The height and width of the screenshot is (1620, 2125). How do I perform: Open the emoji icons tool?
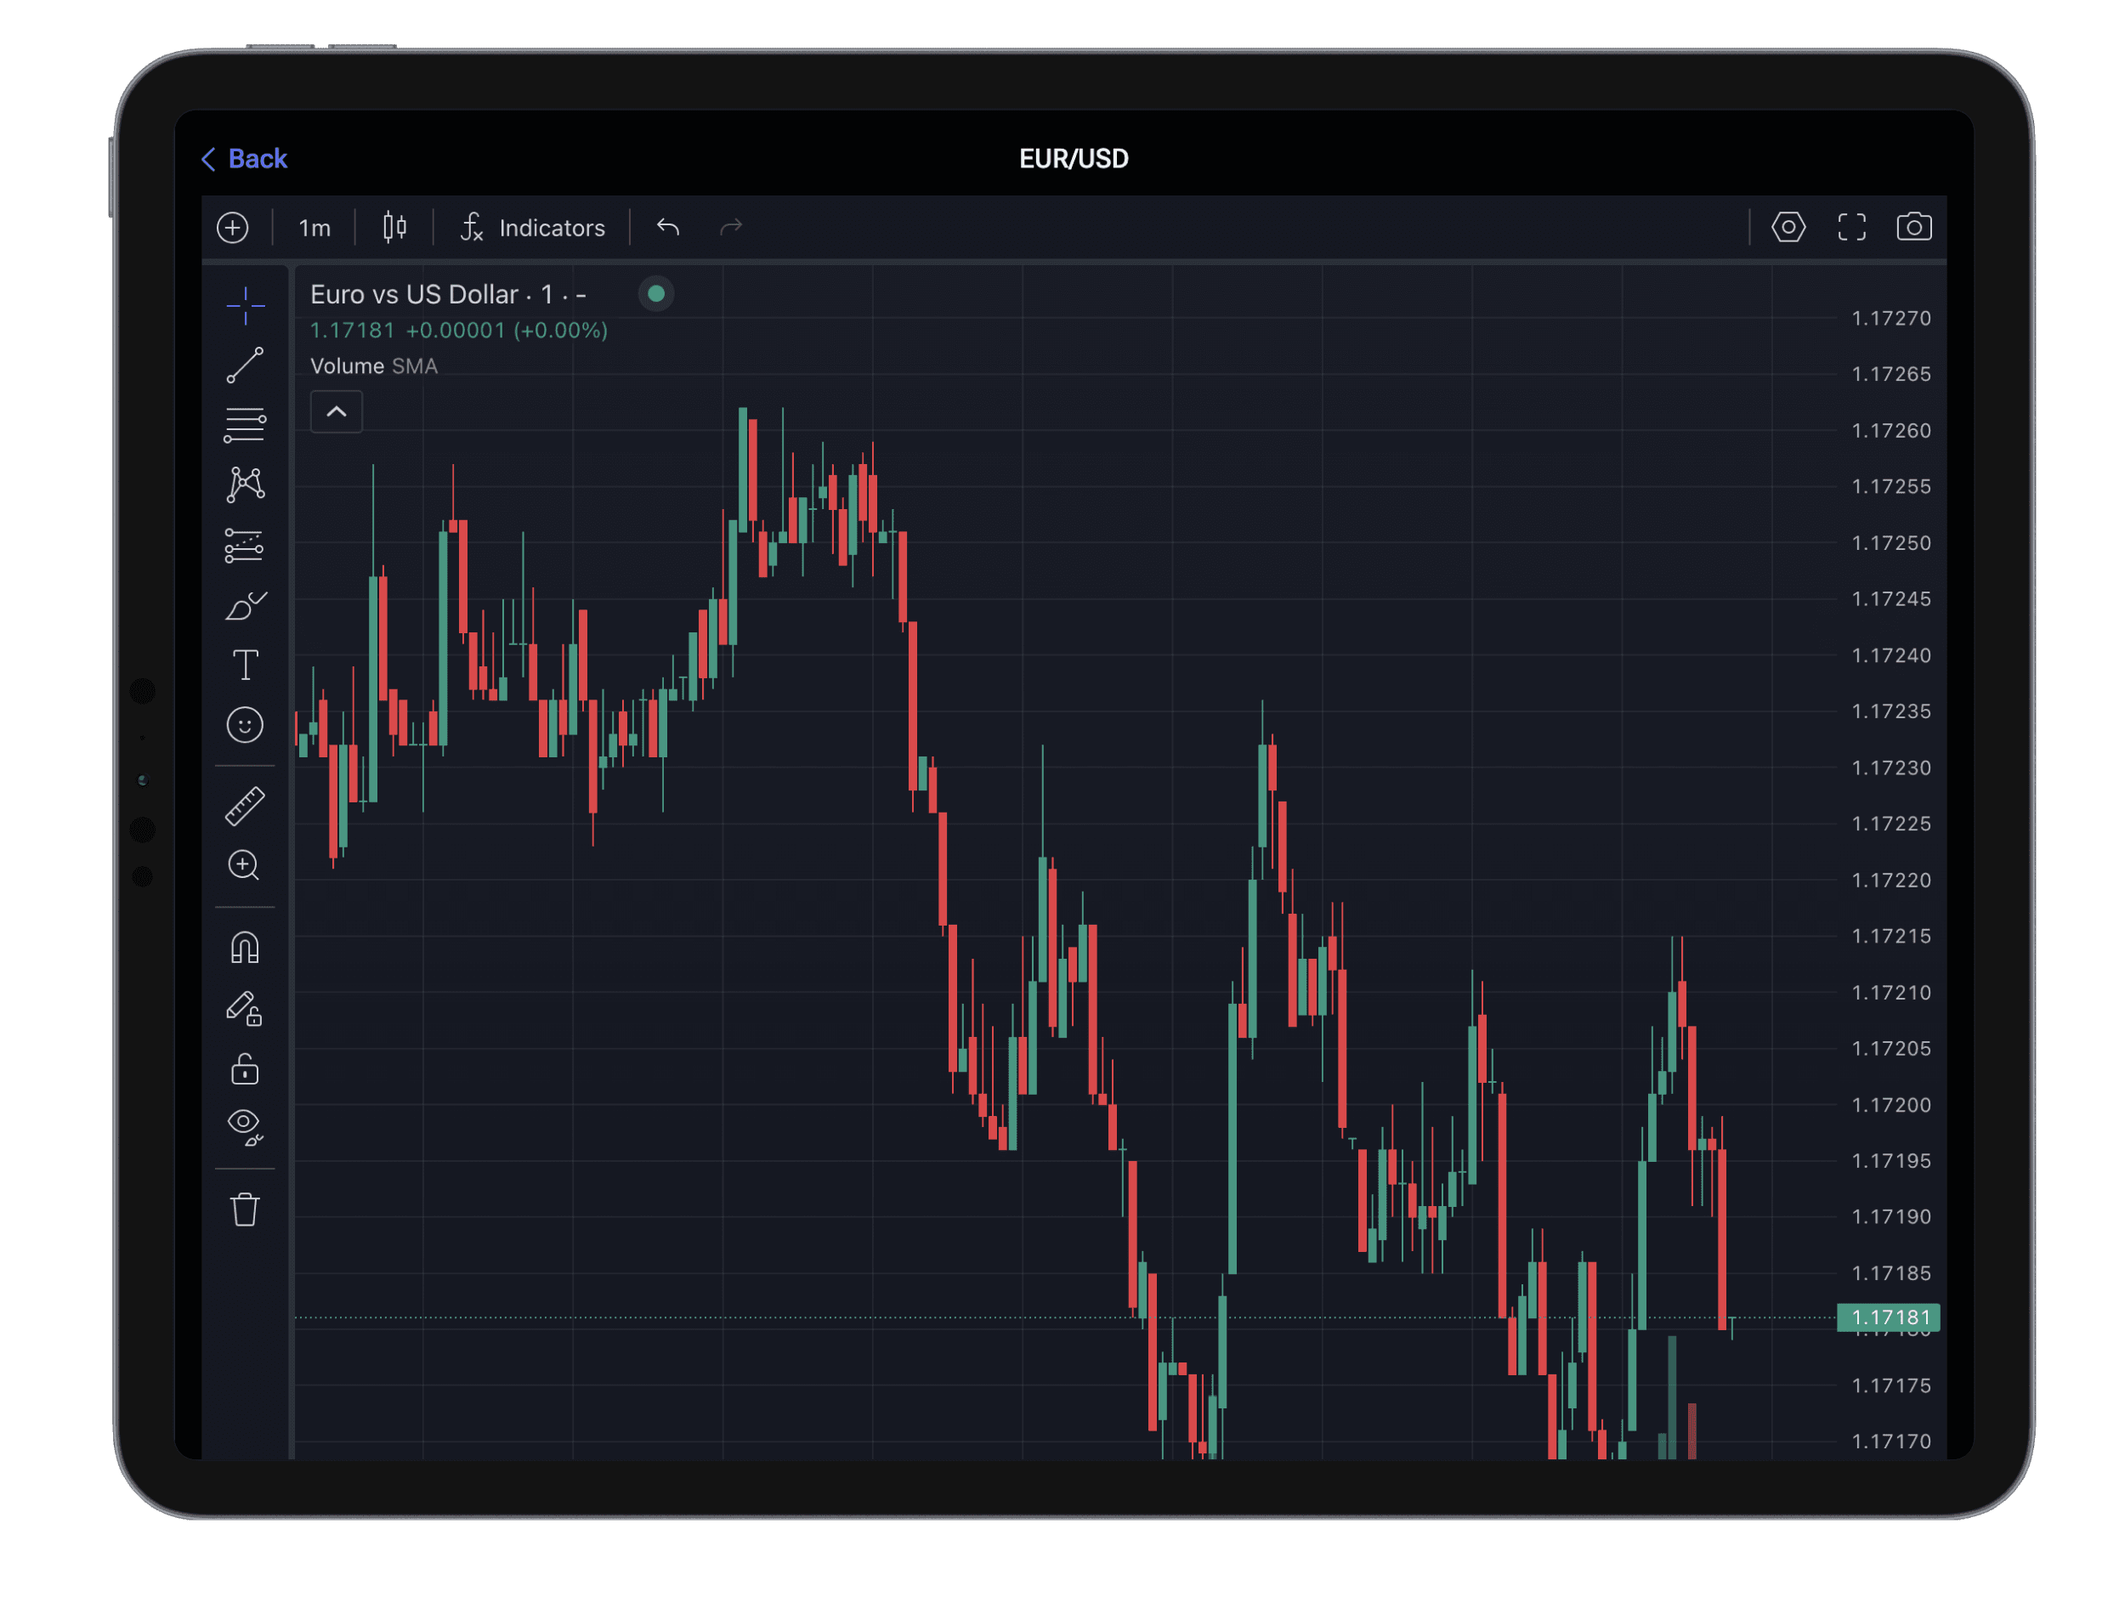tap(245, 725)
